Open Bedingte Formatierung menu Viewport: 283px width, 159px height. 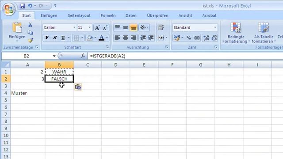[x=236, y=33]
